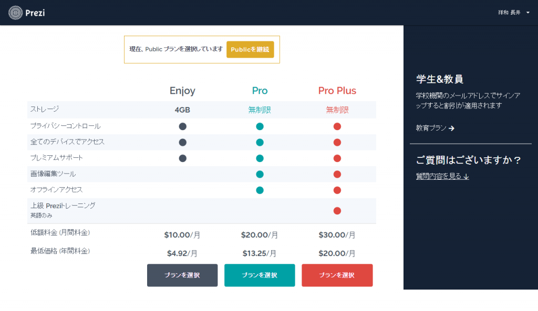This screenshot has width=538, height=311.
Task: Click the 英語のみ note
Action: click(41, 216)
